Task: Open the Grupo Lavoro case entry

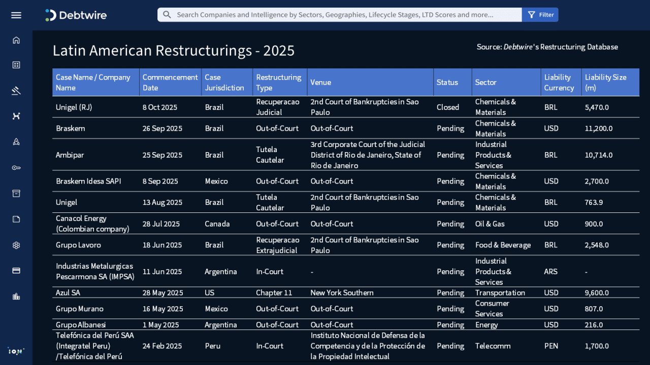Action: (x=78, y=245)
